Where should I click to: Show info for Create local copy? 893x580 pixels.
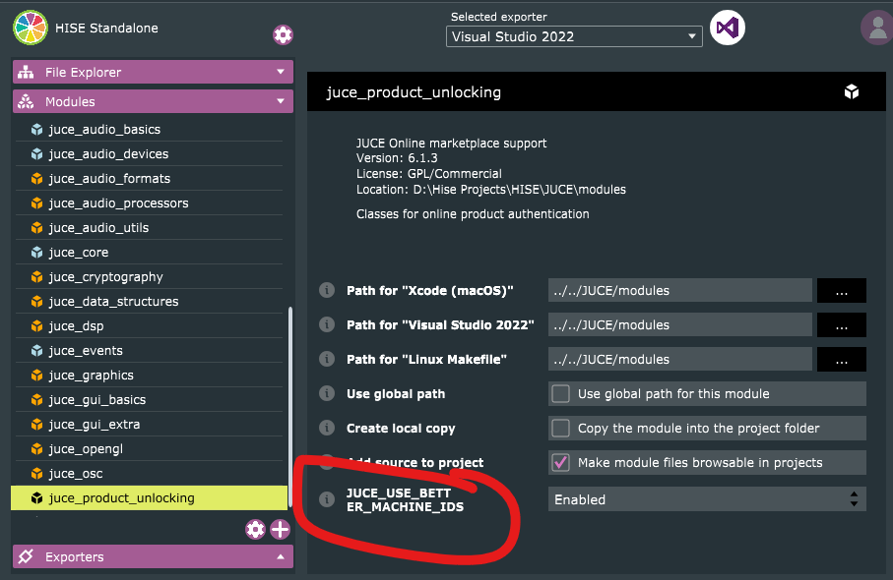[x=327, y=428]
